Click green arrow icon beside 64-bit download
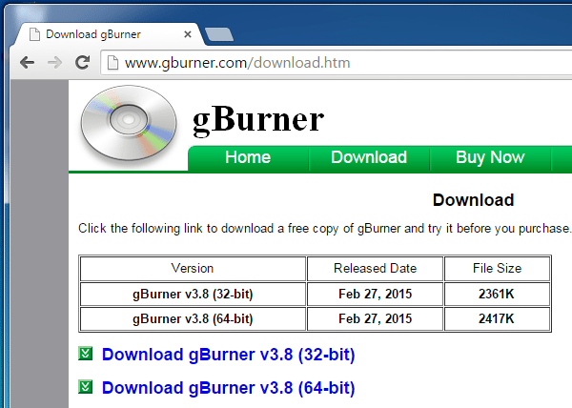The width and height of the screenshot is (572, 408). (86, 387)
